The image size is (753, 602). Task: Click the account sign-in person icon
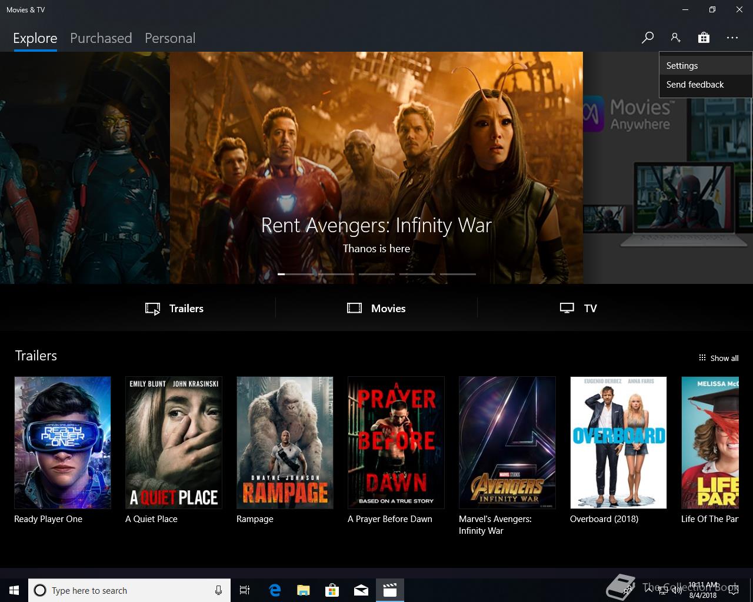[x=675, y=38]
